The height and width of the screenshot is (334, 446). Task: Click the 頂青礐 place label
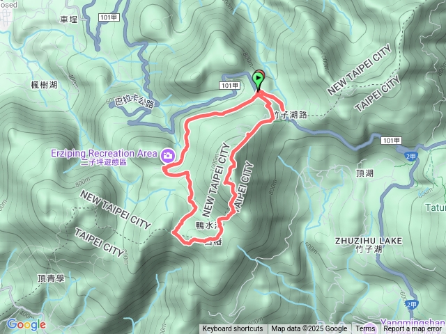click(51, 278)
